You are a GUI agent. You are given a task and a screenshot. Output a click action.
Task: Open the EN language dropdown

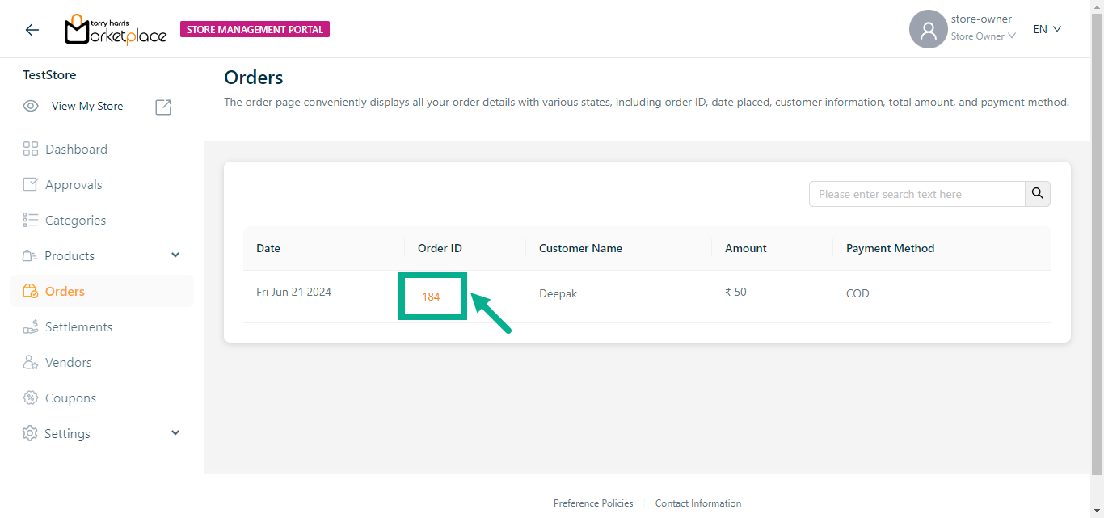[x=1047, y=29]
